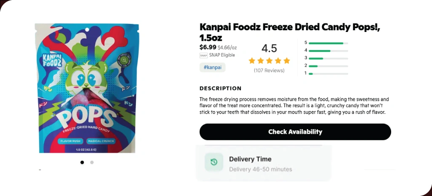Click the Kanpai Foodz Pops product image

coord(87,88)
